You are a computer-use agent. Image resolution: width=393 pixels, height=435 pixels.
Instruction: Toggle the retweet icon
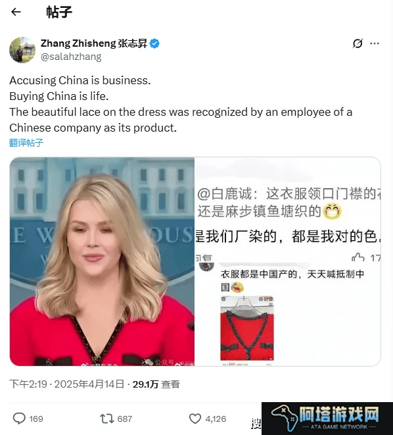coord(107,419)
